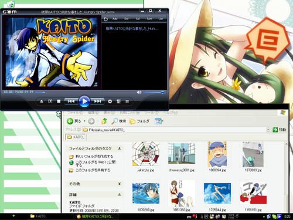
Task: Expand the その他 section chevron
Action: 120,184
